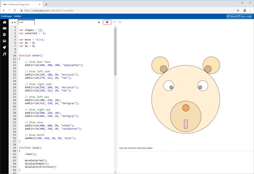Click the scrollbar down arrow in editor
The image size is (254, 174).
click(115, 172)
